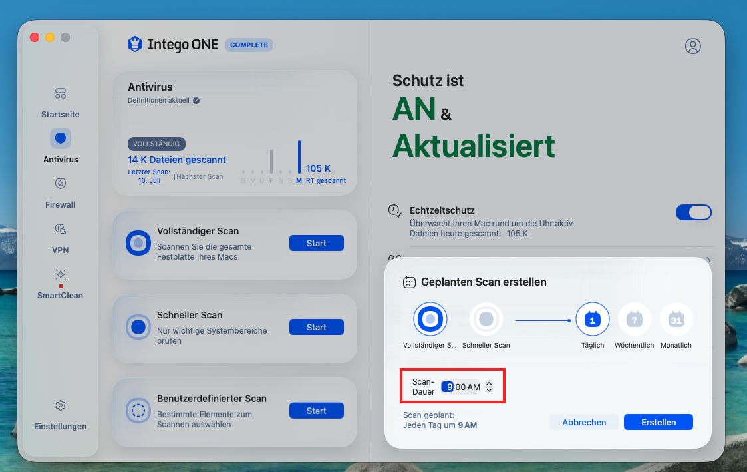Viewport: 747px width, 472px height.
Task: Click the '105 K' RT gescannt value
Action: [318, 168]
